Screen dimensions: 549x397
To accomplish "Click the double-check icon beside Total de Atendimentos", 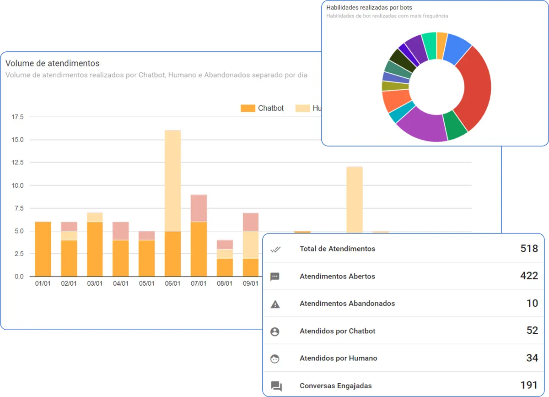I will point(275,250).
